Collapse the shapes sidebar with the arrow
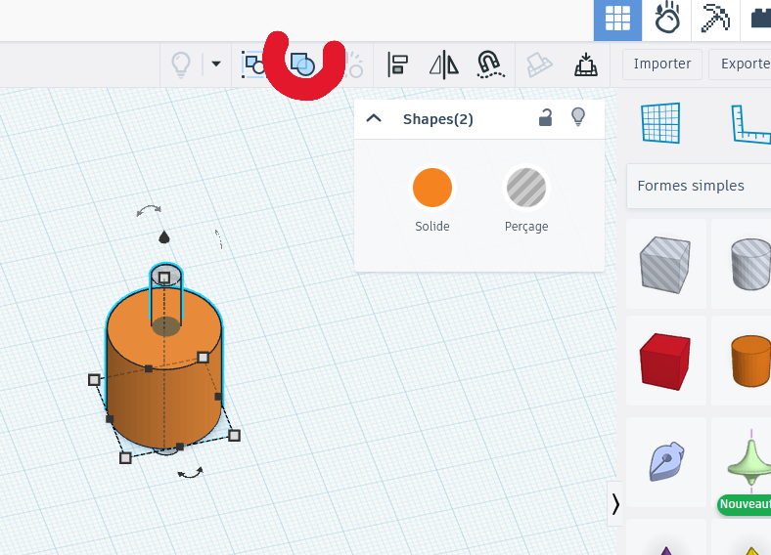 click(x=615, y=504)
